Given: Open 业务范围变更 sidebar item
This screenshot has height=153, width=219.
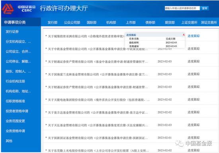Looking at the screenshot, I should [x=16, y=121].
